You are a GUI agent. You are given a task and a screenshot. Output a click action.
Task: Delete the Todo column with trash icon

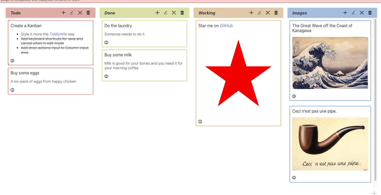88,13
